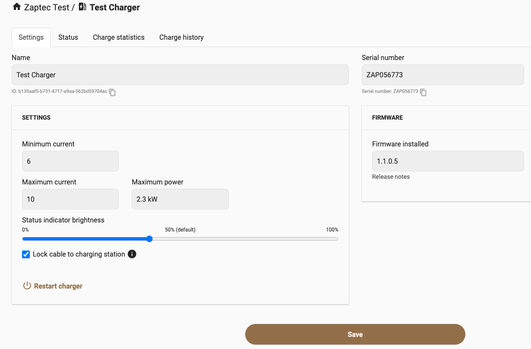
Task: Go to Zaptec Test breadcrumb link
Action: click(x=47, y=7)
